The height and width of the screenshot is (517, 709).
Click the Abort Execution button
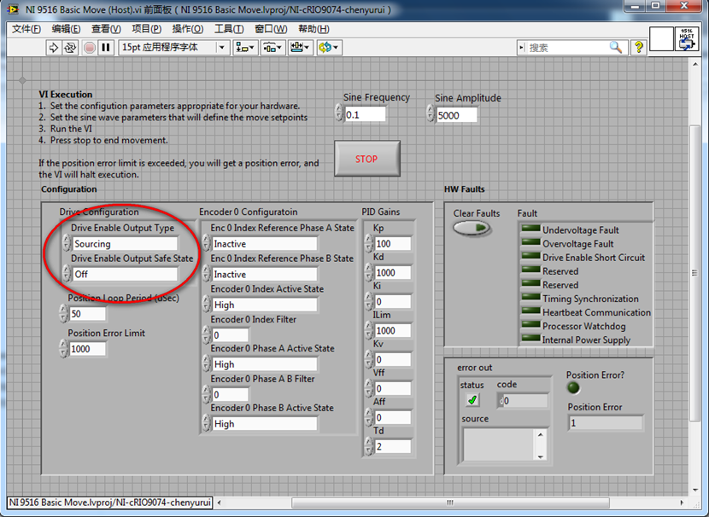pos(90,48)
